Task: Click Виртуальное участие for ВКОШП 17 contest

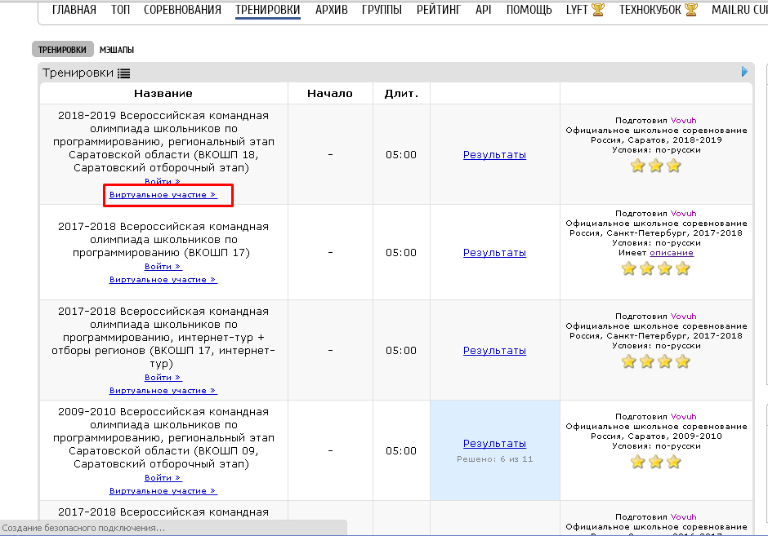Action: pyautogui.click(x=163, y=280)
